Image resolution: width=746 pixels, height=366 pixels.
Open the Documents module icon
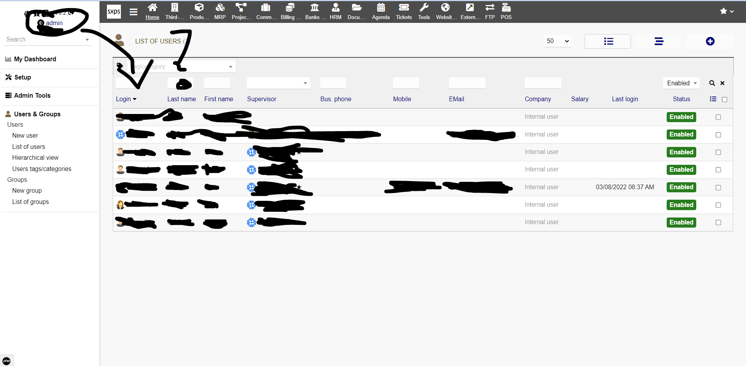click(x=356, y=8)
